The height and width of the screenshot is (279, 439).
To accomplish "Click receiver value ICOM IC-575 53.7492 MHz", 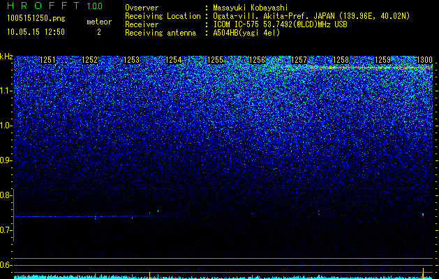I will (x=280, y=24).
